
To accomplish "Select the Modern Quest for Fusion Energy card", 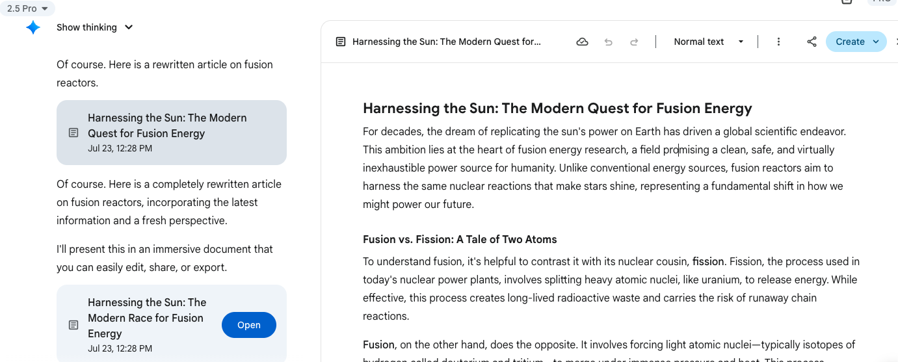I will [x=172, y=133].
